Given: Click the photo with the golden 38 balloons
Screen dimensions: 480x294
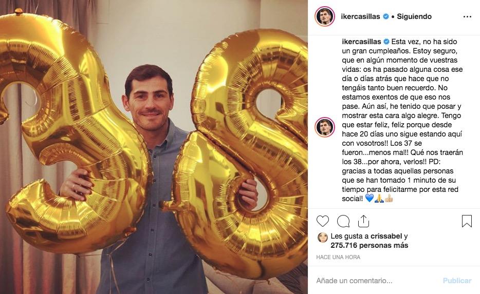Looking at the screenshot, I should 154,147.
